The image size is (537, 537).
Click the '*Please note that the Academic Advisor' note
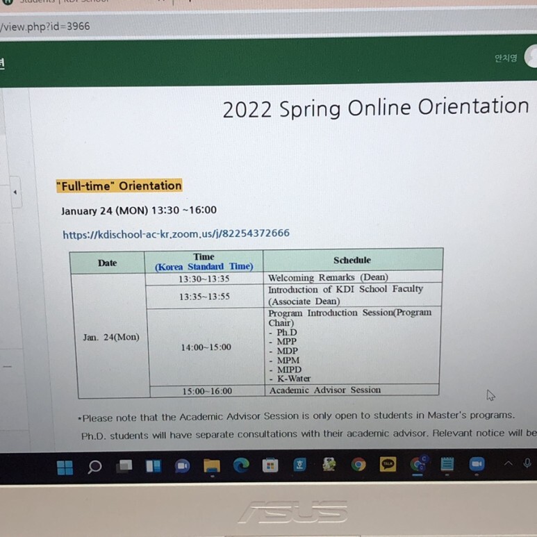[297, 416]
